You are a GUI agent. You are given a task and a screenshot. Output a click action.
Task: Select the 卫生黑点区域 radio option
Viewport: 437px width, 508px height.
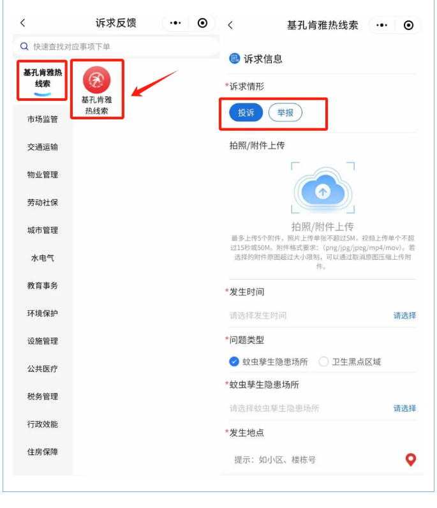[323, 362]
